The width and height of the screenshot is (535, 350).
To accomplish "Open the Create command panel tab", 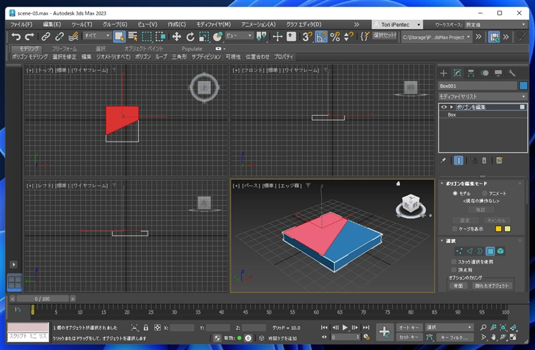I will (443, 73).
